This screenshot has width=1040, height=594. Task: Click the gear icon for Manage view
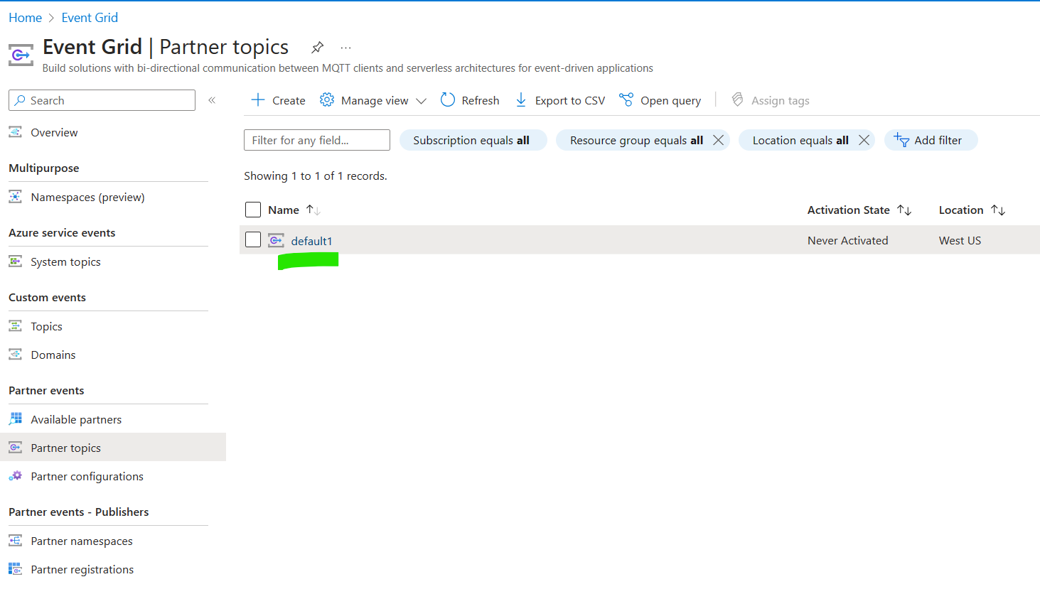(x=327, y=99)
